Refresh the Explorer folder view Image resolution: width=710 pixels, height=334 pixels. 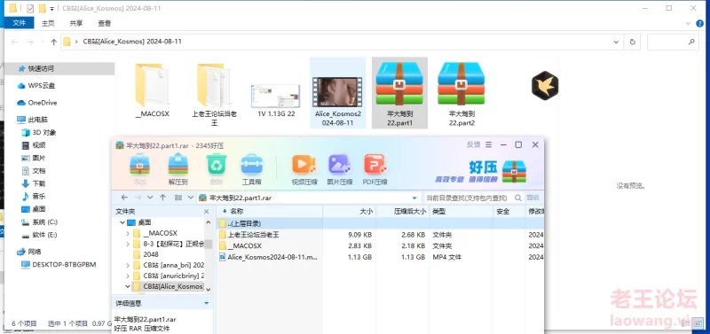[632, 42]
